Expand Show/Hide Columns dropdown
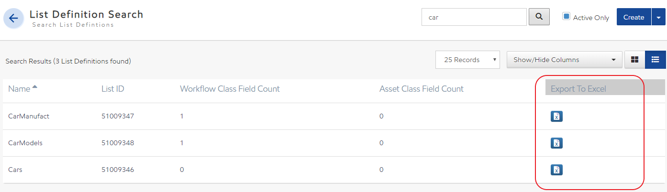Screen dimensions: 667x192 (564, 60)
